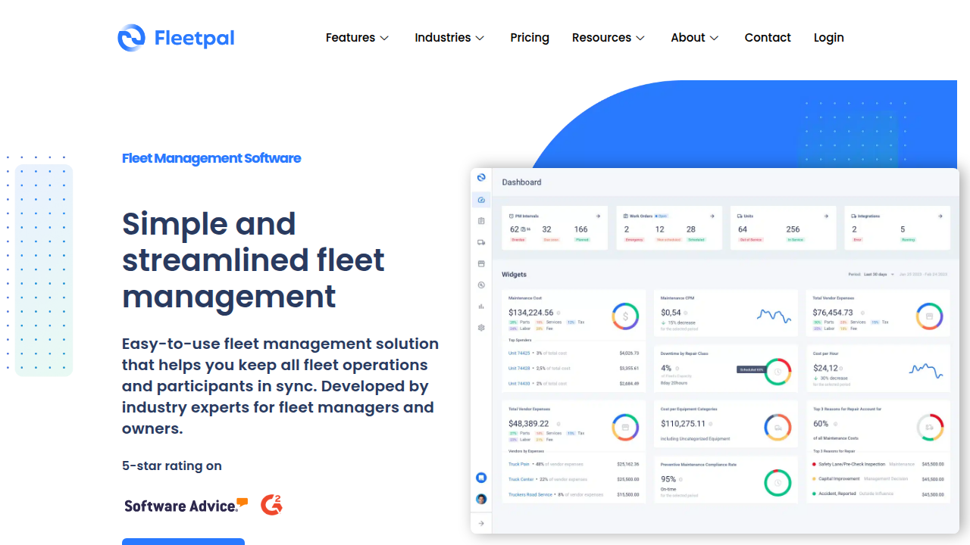Click the arrow on PM Intervals card
This screenshot has height=545, width=970.
(598, 216)
